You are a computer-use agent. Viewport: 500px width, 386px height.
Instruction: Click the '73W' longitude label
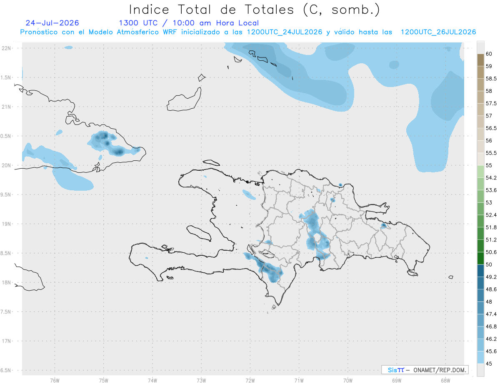pyautogui.click(x=201, y=380)
